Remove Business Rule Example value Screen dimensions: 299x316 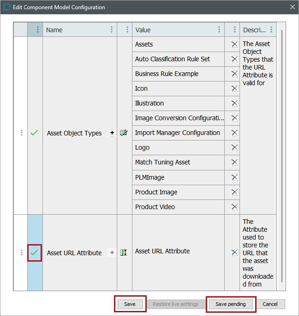point(234,74)
